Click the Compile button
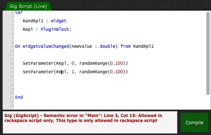This screenshot has width=211, height=135. 194,123
